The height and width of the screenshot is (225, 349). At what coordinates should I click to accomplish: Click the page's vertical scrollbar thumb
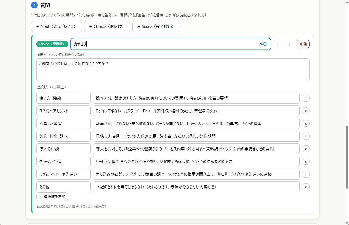coord(347,157)
